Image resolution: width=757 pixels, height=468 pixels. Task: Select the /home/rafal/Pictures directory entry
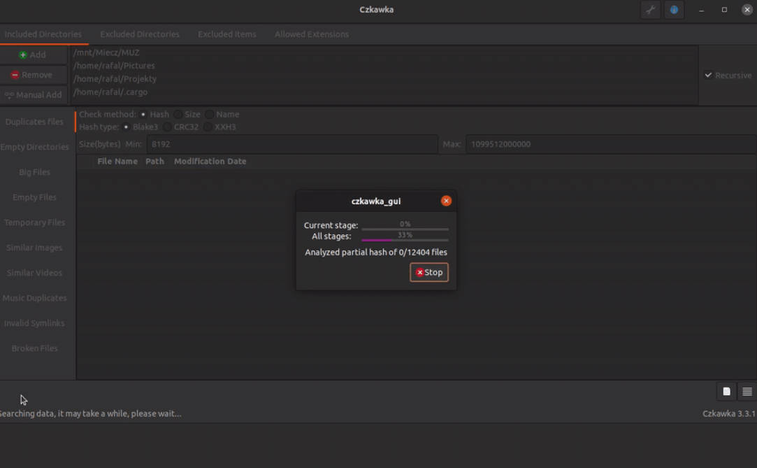pyautogui.click(x=115, y=66)
